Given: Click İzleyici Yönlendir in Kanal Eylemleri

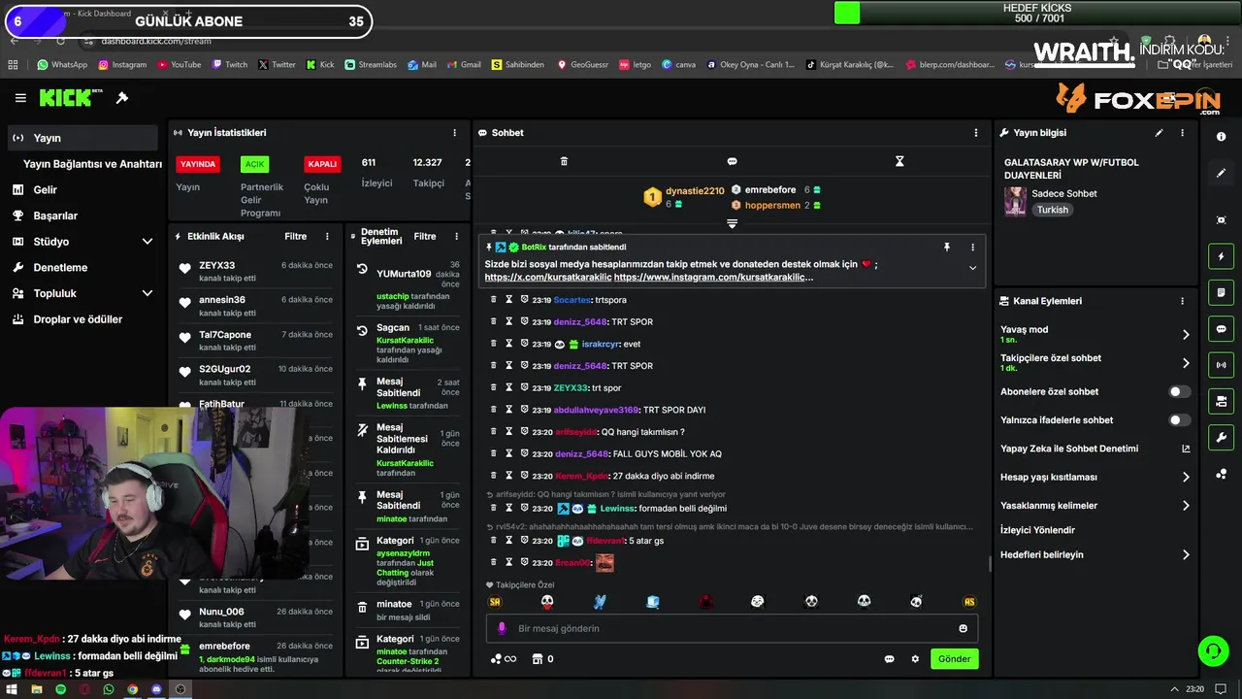Looking at the screenshot, I should (1037, 530).
